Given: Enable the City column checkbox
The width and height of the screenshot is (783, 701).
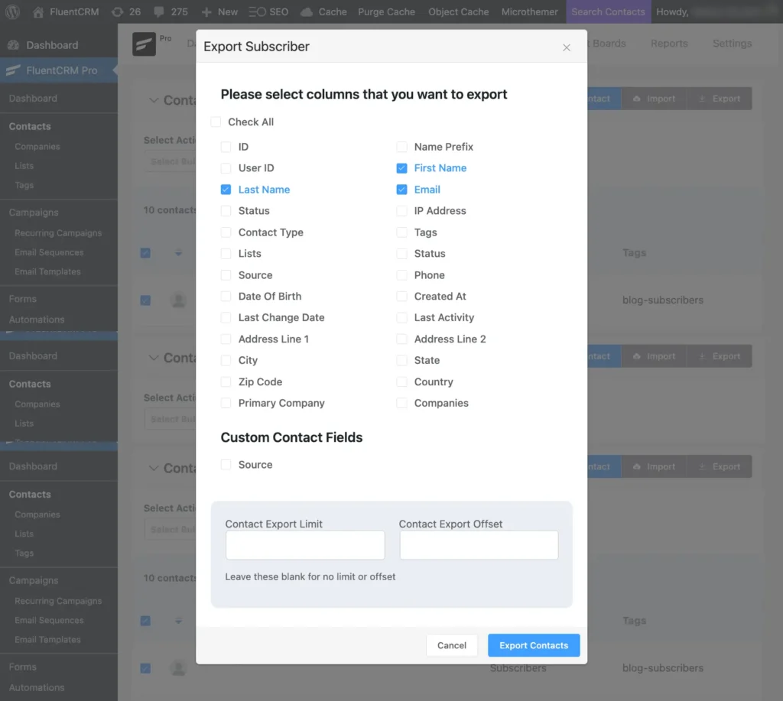Looking at the screenshot, I should pos(226,360).
